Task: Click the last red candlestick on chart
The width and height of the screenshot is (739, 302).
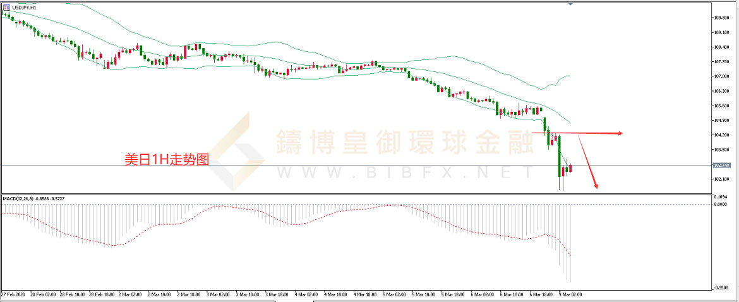Action: (x=570, y=168)
